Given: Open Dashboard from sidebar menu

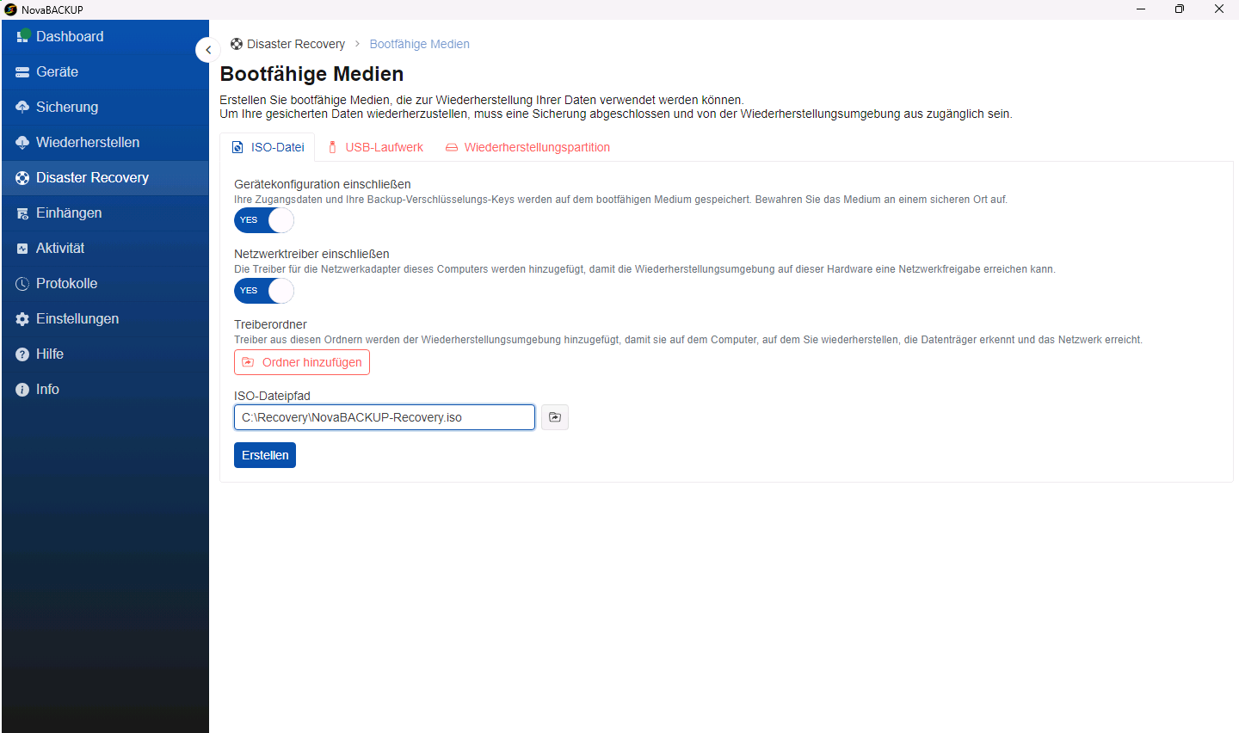Looking at the screenshot, I should [105, 36].
